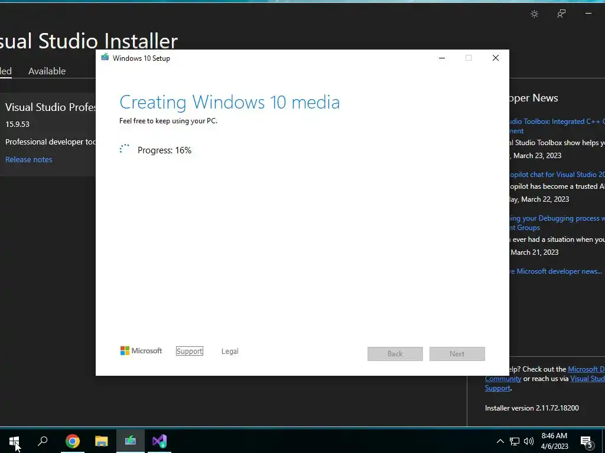Close the Windows 10 Setup dialog
The image size is (605, 453).
pos(496,58)
